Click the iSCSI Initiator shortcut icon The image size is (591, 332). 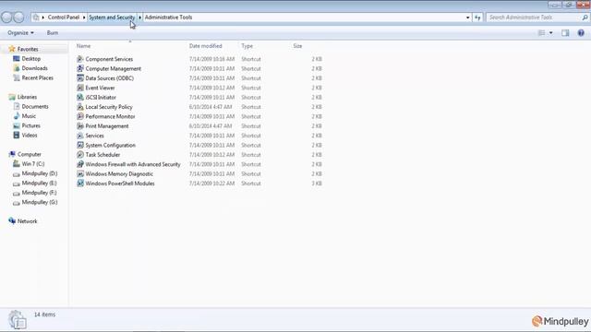(80, 97)
